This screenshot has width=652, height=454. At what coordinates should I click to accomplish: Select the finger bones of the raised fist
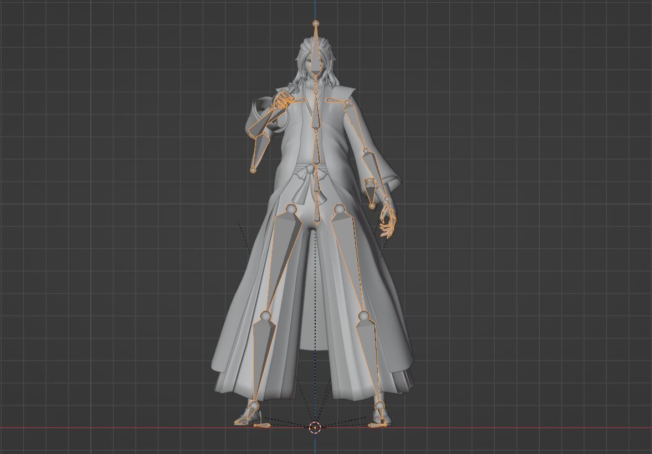click(x=284, y=101)
